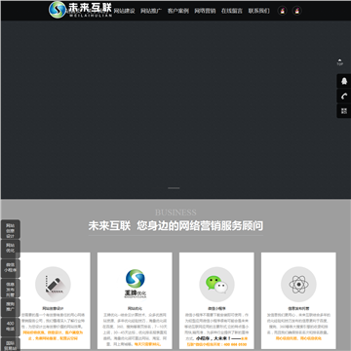Open the 微信小程序 card title

(216, 308)
